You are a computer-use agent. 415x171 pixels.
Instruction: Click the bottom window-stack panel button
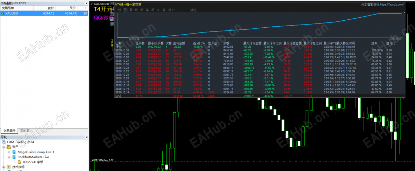[x=112, y=23]
